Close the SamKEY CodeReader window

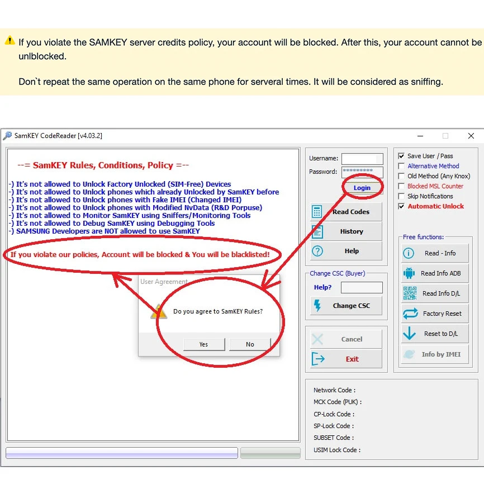coord(471,136)
